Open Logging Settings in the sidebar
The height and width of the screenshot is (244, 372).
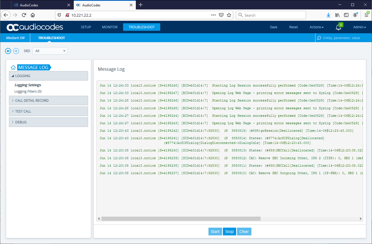[x=28, y=85]
